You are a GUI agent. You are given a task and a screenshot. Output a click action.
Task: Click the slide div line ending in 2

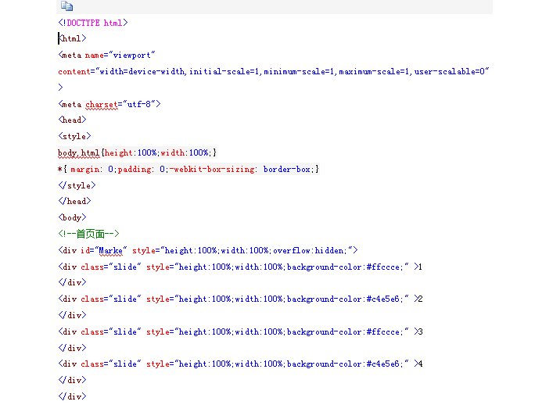[240, 299]
